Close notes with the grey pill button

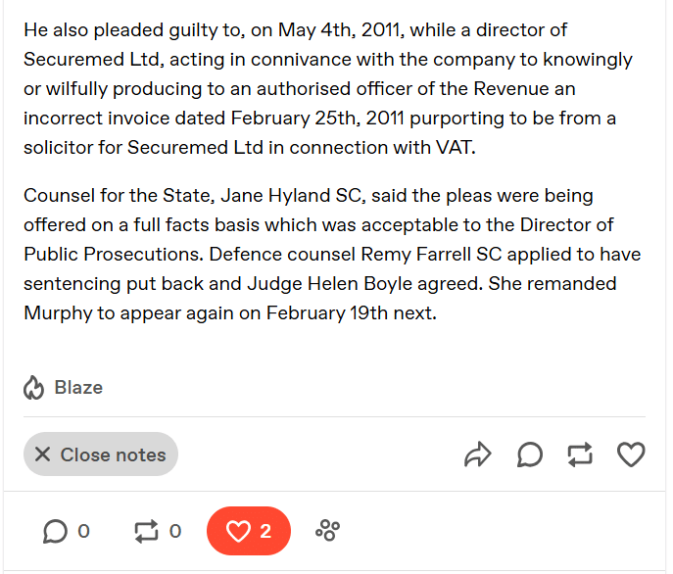click(101, 454)
